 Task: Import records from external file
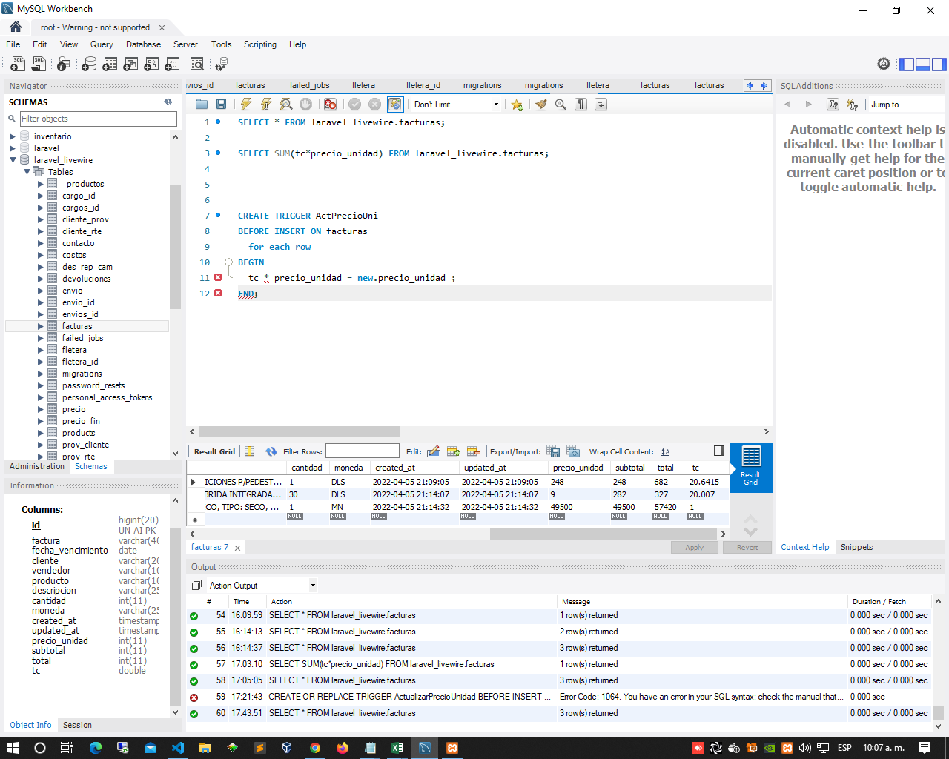[573, 451]
